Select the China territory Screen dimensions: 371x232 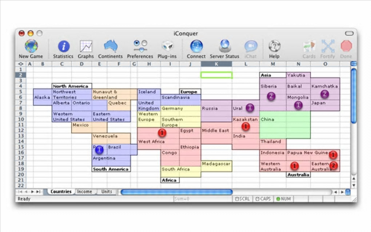(x=285, y=125)
